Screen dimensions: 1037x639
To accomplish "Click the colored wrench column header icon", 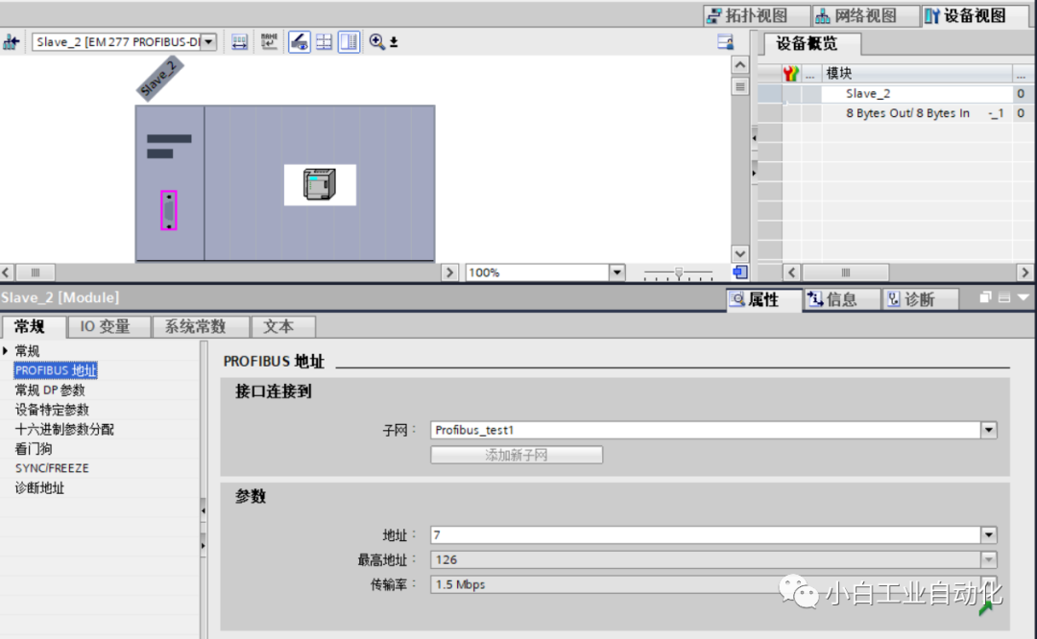I will coord(791,73).
